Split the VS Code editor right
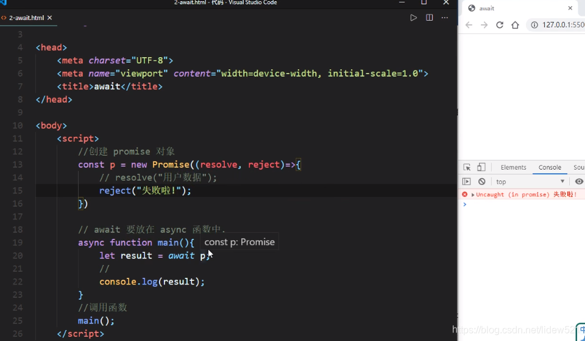The height and width of the screenshot is (341, 585). pos(430,18)
